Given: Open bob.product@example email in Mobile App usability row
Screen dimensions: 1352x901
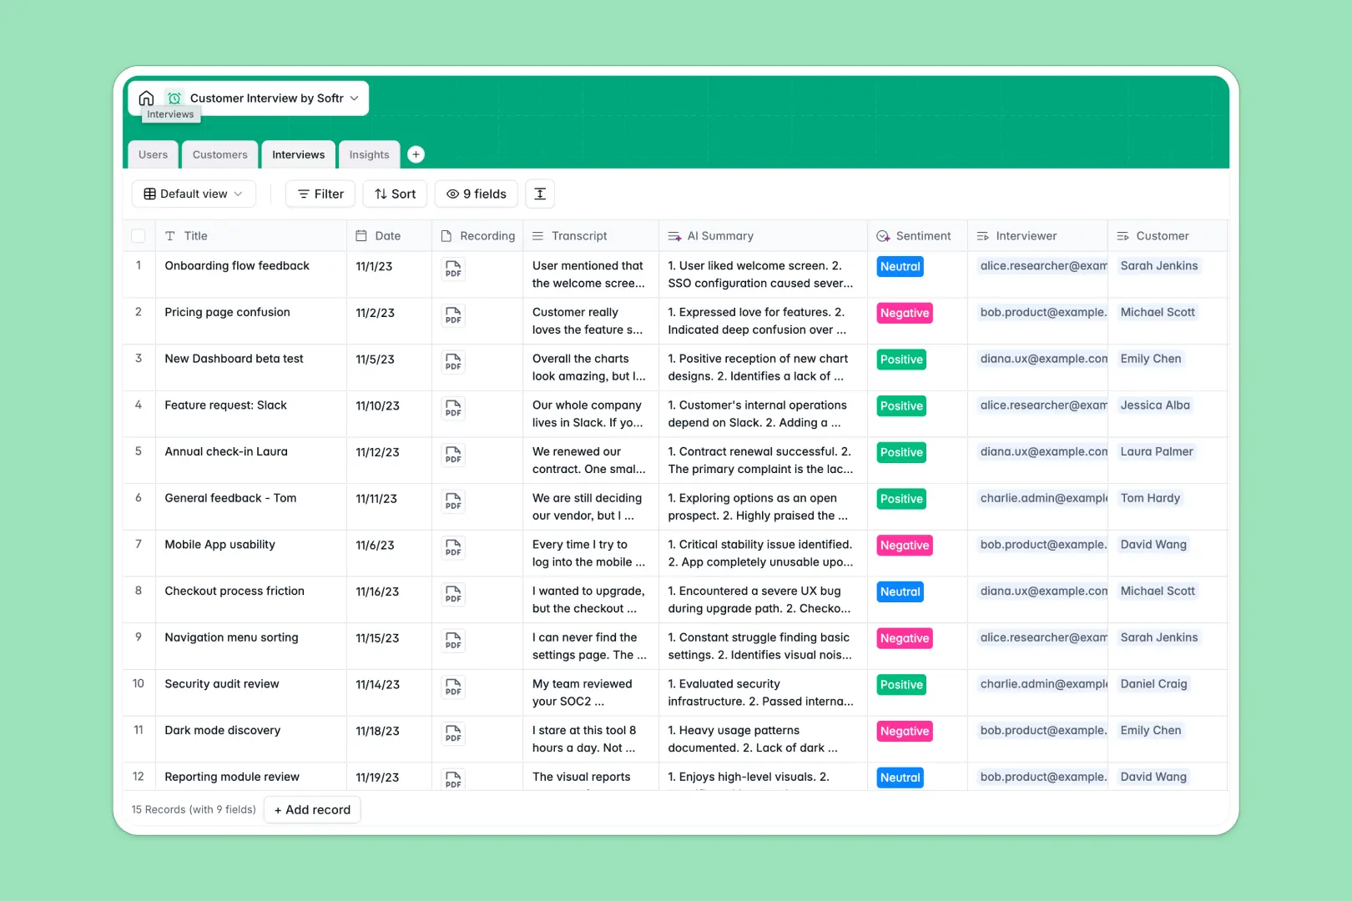Looking at the screenshot, I should 1042,544.
